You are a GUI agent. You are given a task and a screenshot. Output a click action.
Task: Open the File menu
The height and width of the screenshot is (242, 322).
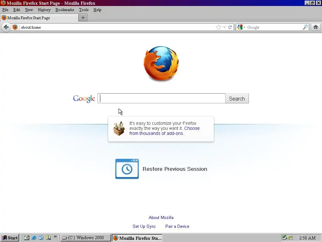5,10
